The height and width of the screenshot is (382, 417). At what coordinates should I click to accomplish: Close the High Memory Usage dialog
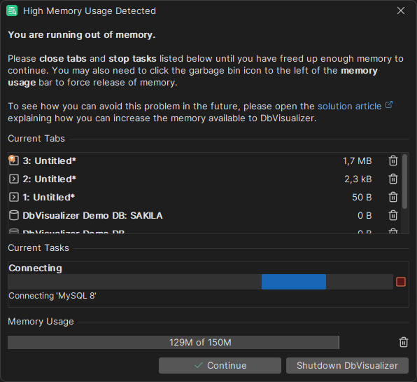[401, 11]
